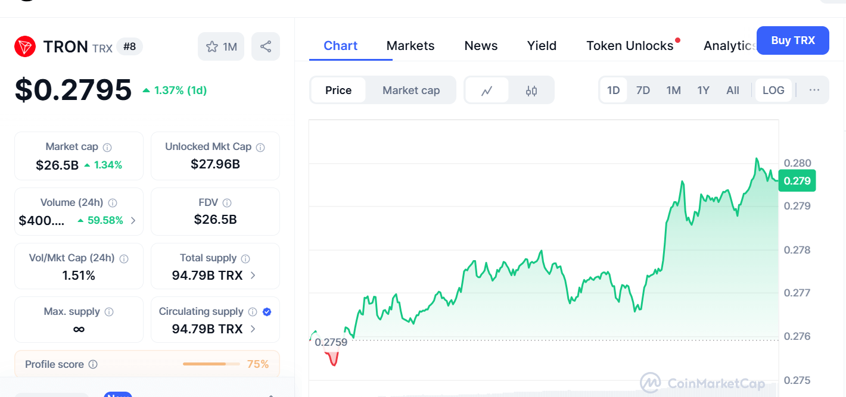This screenshot has height=397, width=846.
Task: Set chart range to 7D
Action: click(x=643, y=90)
